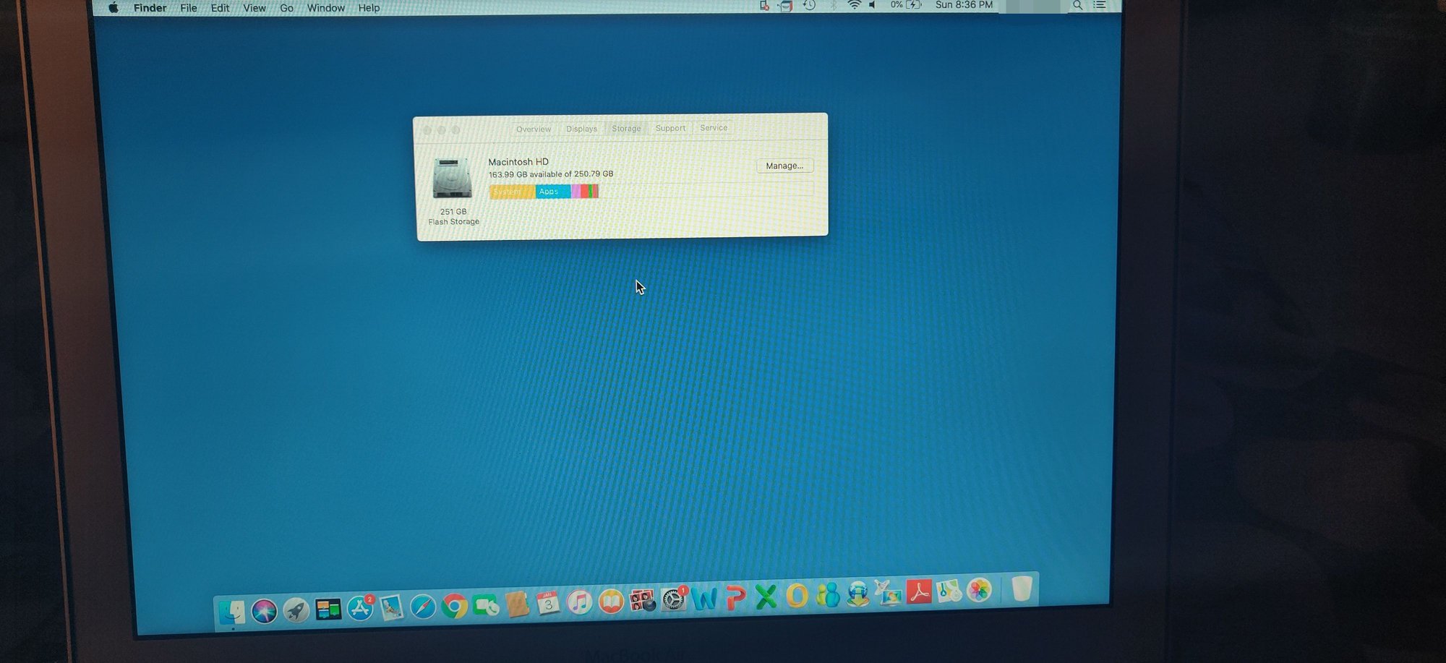Open the Window menu
Image resolution: width=1446 pixels, height=663 pixels.
[325, 8]
